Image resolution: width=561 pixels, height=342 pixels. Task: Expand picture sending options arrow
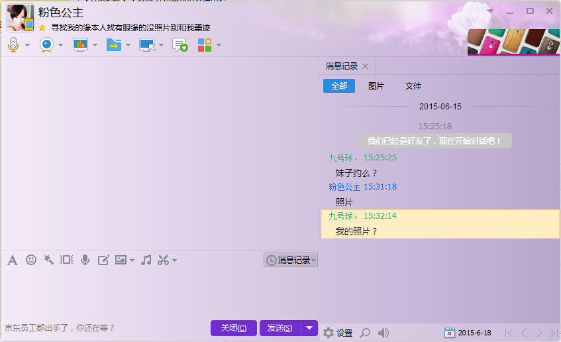[132, 260]
